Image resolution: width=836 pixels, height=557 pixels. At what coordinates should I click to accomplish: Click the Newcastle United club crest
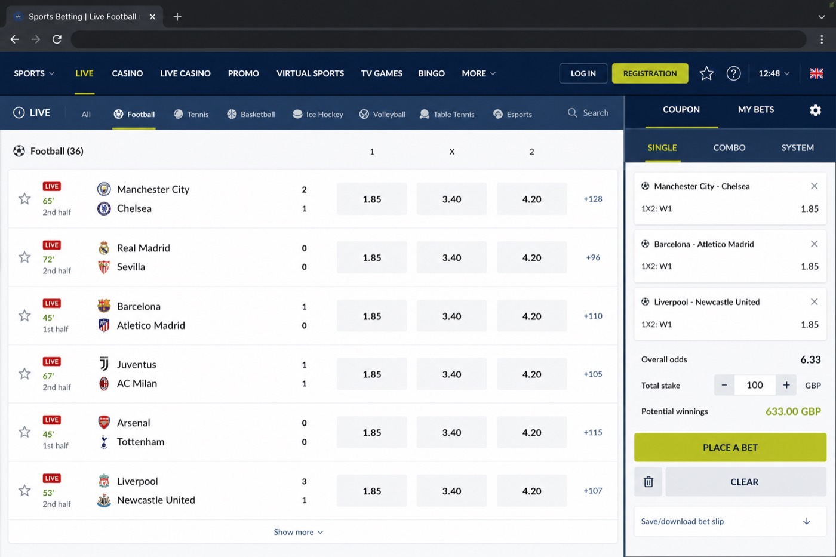pos(104,500)
